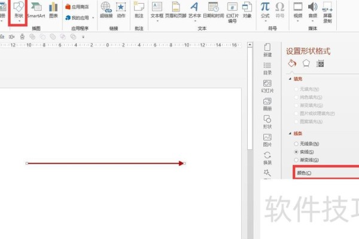This screenshot has height=239, width=359.
Task: Insert a 视频 video
Action: [x=298, y=10]
